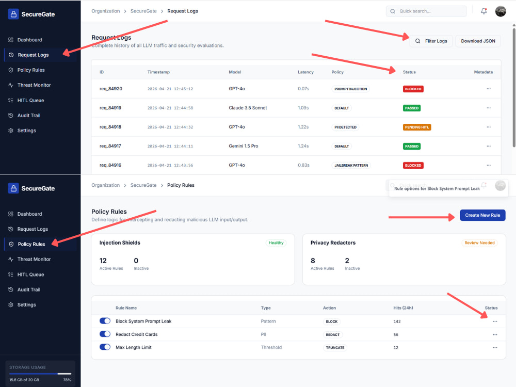Click the SecureGate lock logo in top sidebar
The width and height of the screenshot is (516, 387).
tap(13, 14)
